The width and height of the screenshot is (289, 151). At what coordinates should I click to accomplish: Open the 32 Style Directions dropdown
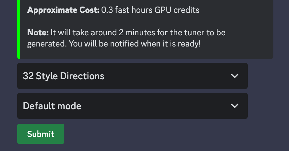(132, 76)
